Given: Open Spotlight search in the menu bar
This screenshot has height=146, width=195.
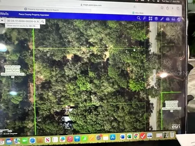Looking at the screenshot, I should [x=153, y=1].
